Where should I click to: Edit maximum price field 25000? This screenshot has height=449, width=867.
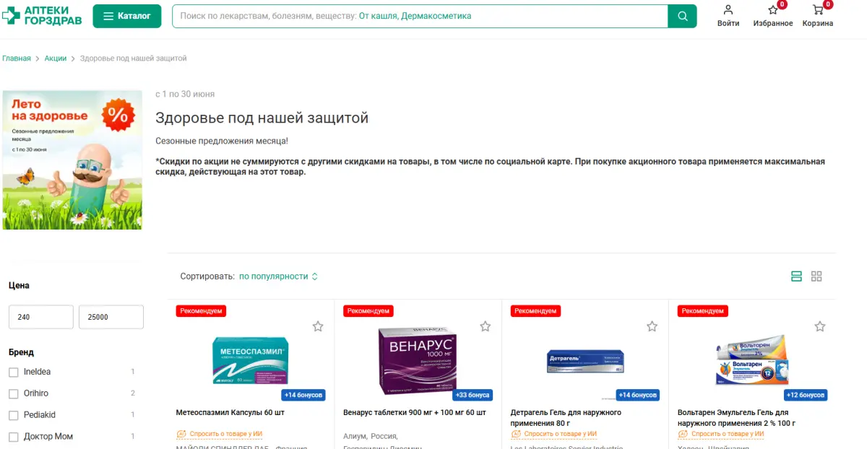coord(111,317)
